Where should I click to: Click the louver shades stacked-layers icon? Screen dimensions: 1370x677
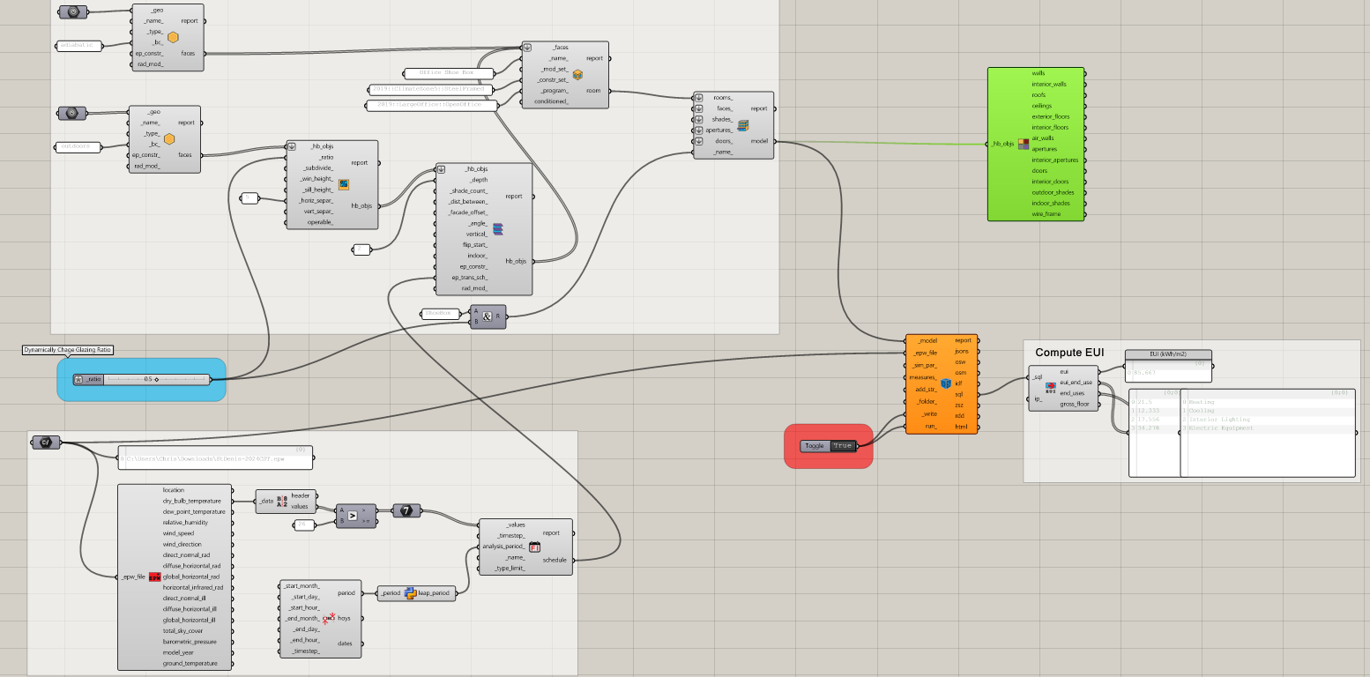click(x=498, y=229)
